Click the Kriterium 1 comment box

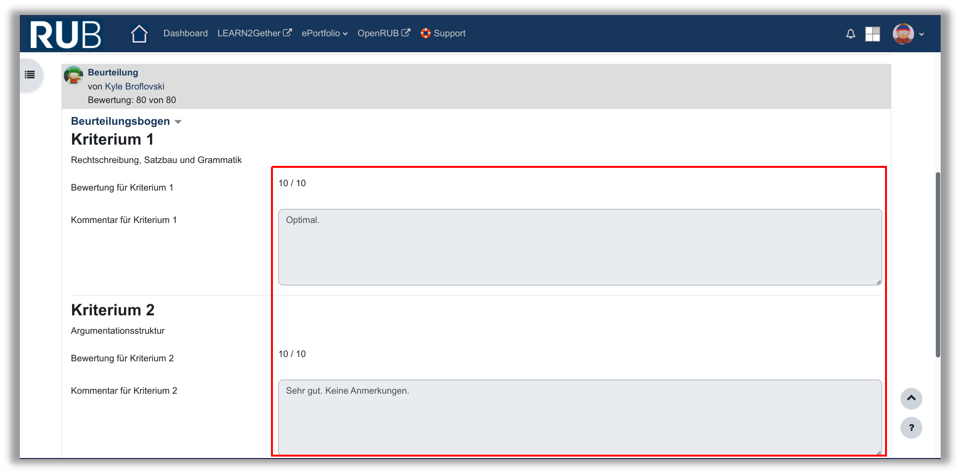[579, 247]
